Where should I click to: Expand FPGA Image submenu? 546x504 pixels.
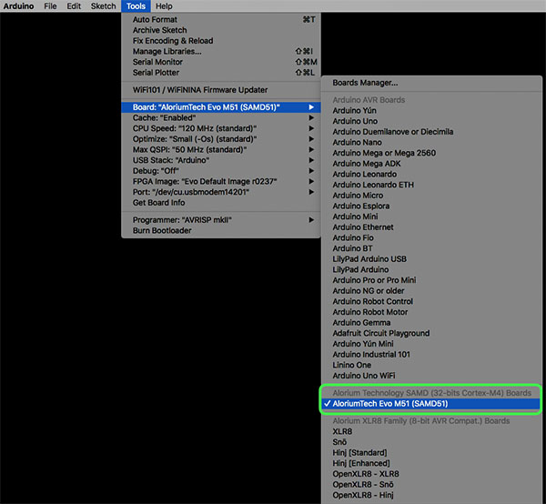click(221, 182)
